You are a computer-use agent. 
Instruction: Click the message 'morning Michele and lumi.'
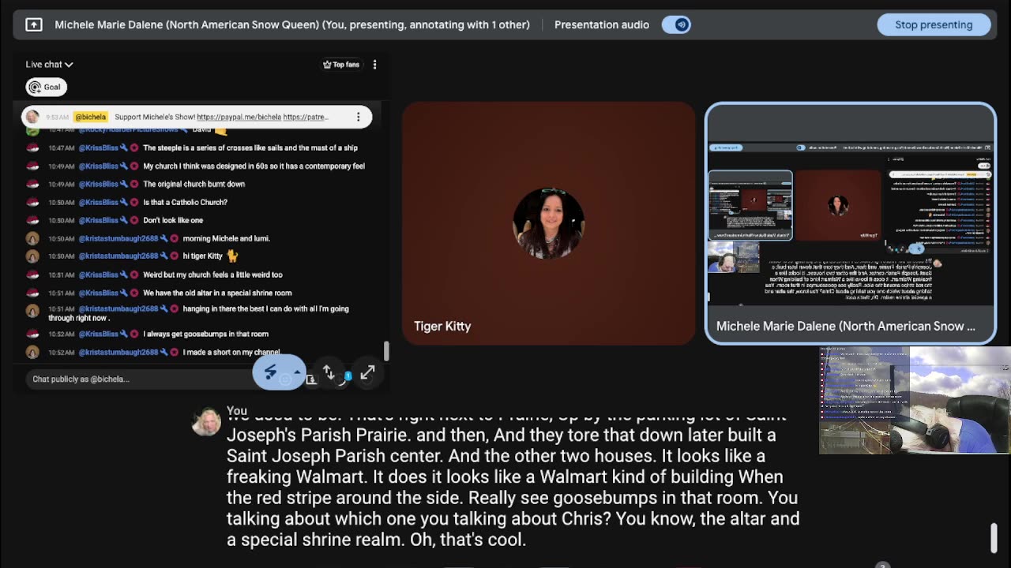(226, 239)
